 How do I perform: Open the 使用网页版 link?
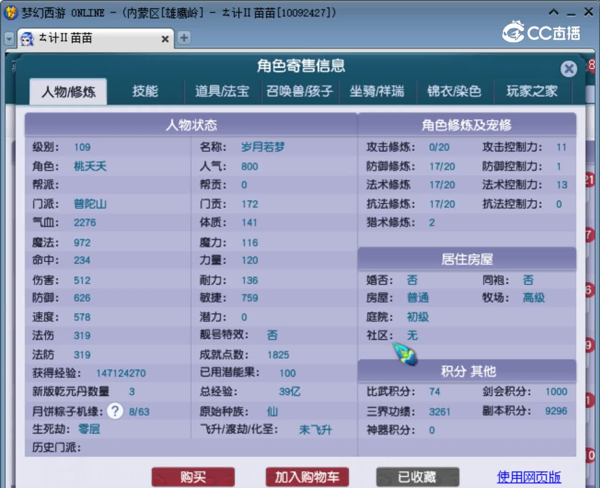(x=529, y=477)
